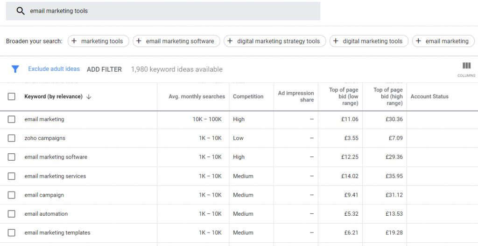Click the '10K – 100K' searches value
Image resolution: width=478 pixels, height=246 pixels.
pyautogui.click(x=207, y=119)
